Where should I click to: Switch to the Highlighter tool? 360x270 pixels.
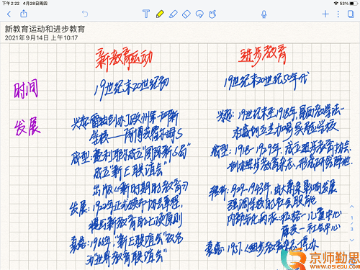[x=173, y=14]
